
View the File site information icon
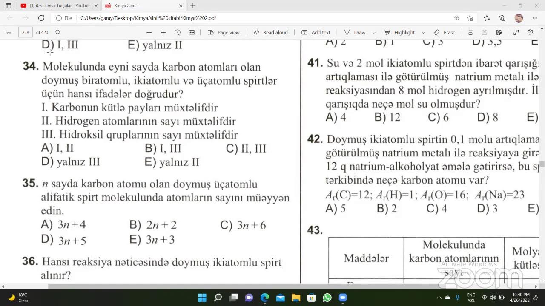click(x=64, y=18)
